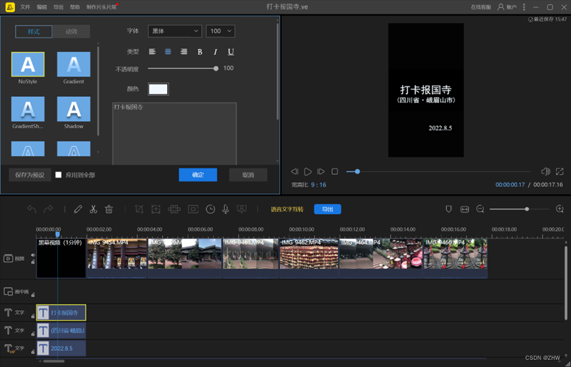Screen dimensions: 571x367
Task: Add a marker using the shield marker icon
Action: click(x=449, y=209)
